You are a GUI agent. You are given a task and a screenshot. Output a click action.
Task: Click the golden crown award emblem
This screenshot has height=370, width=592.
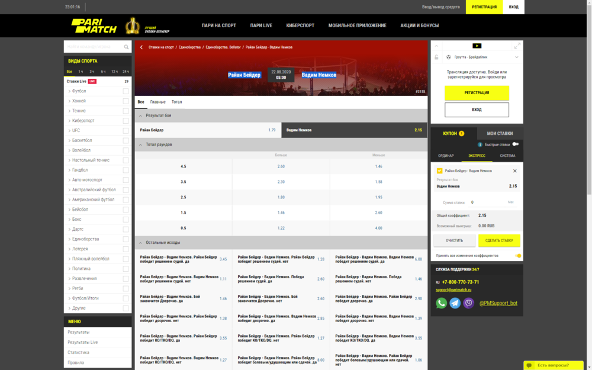point(133,25)
